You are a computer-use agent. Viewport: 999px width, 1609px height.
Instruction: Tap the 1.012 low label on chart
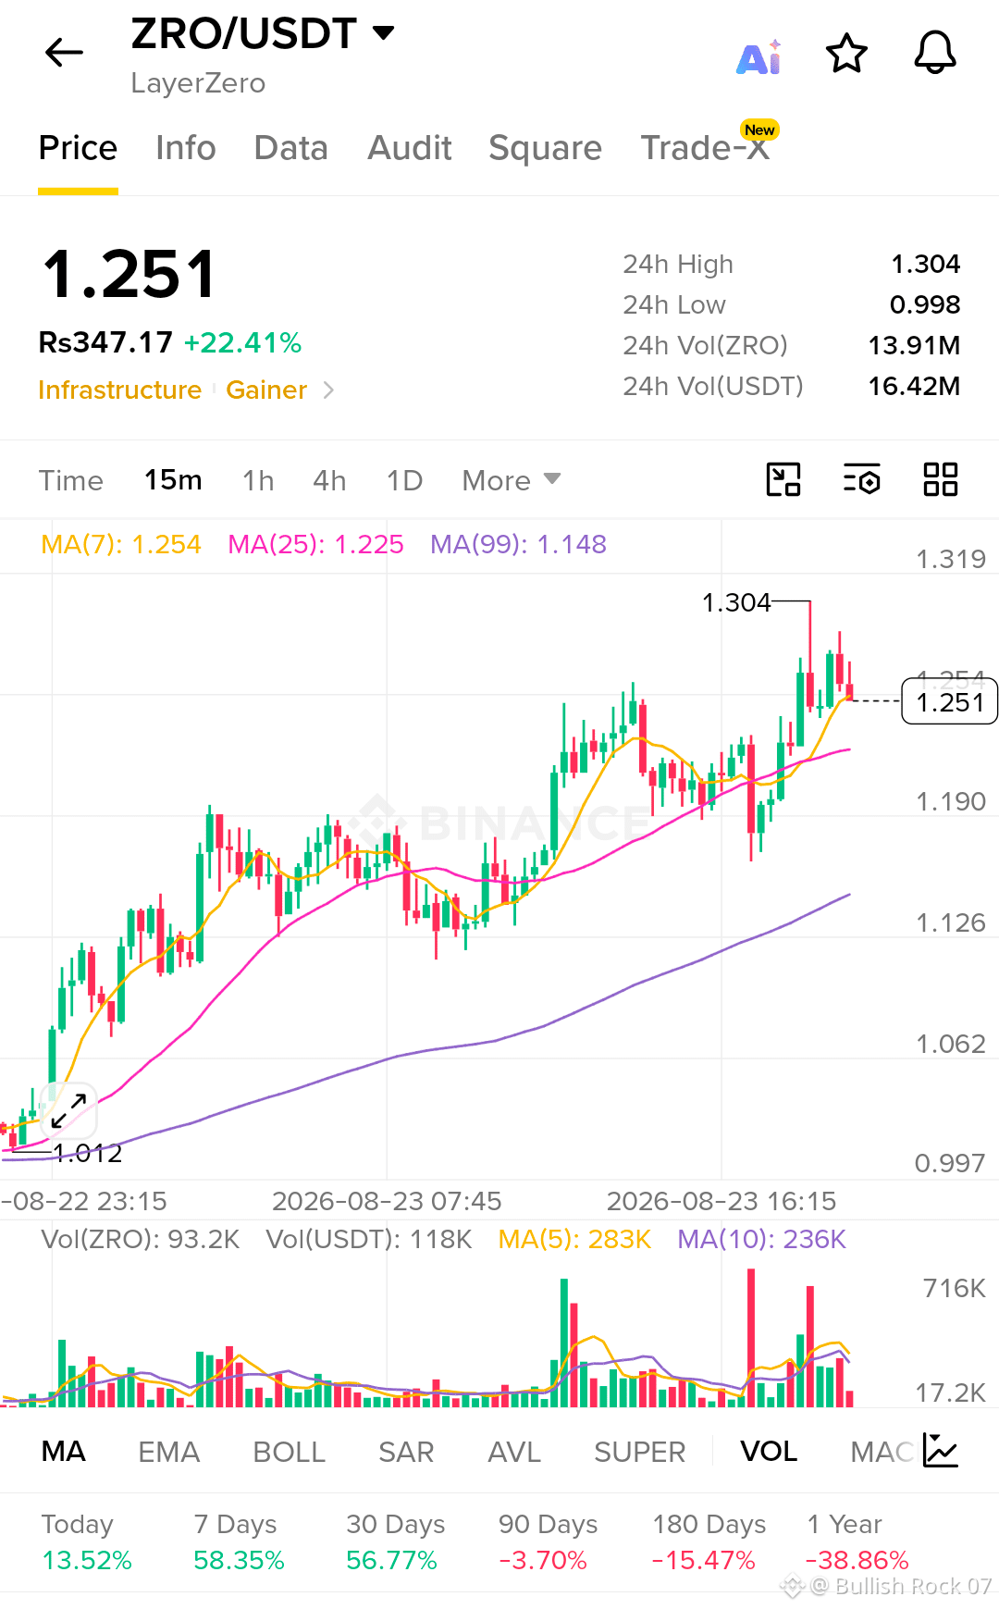(88, 1153)
